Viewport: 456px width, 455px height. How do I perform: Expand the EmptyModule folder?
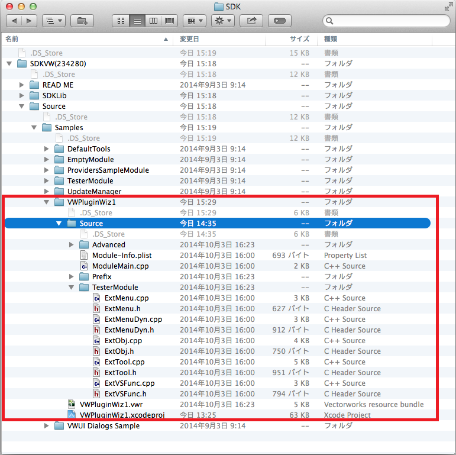click(x=47, y=159)
